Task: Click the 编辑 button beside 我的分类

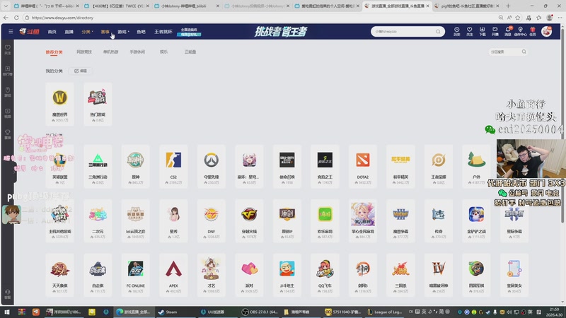Action: tap(81, 71)
